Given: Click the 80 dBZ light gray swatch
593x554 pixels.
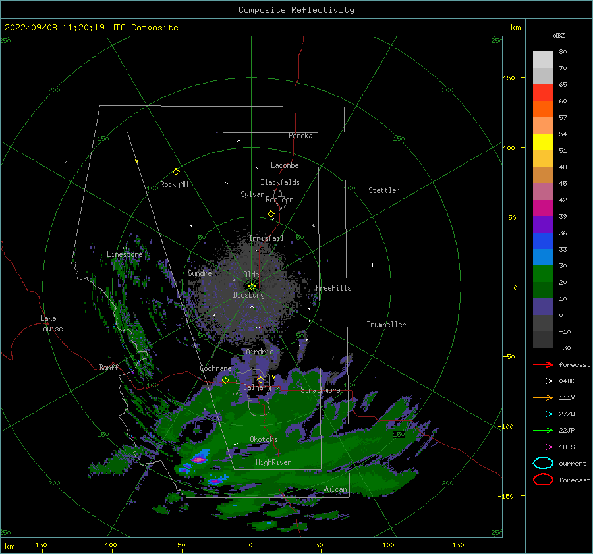Looking at the screenshot, I should [543, 59].
